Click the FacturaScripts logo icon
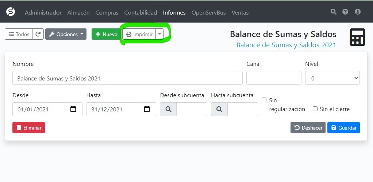 coord(11,12)
